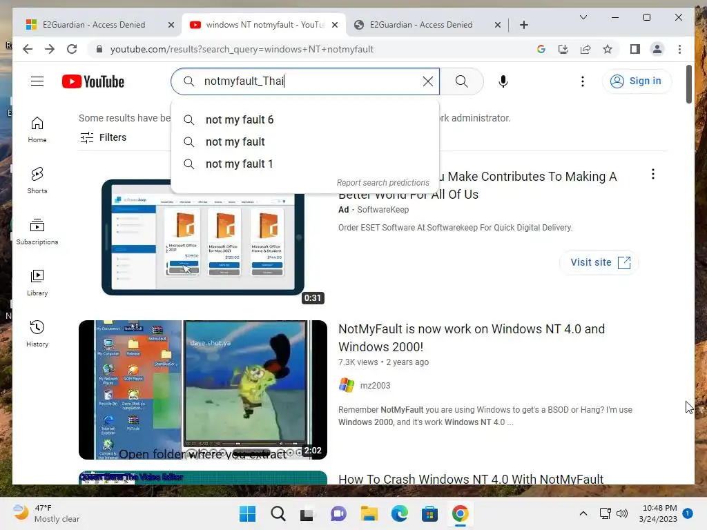The height and width of the screenshot is (530, 707).
Task: Open the clock and date panel
Action: pos(658,513)
